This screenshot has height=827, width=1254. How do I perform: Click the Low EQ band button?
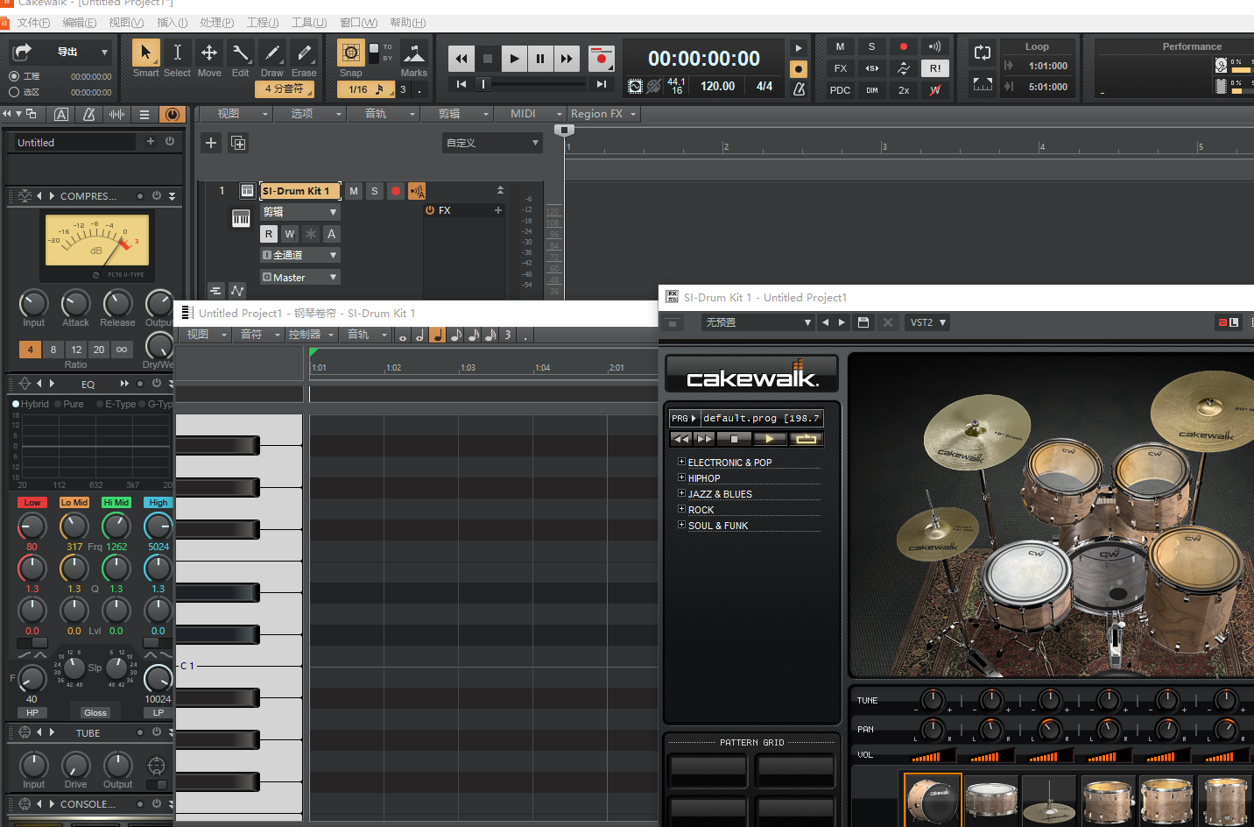point(32,503)
